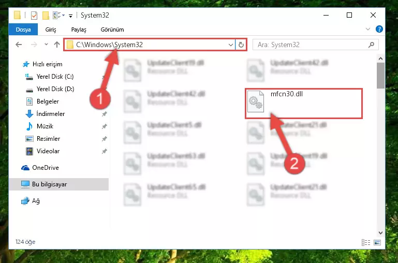Open the Paylaş ribbon tab

[x=79, y=30]
